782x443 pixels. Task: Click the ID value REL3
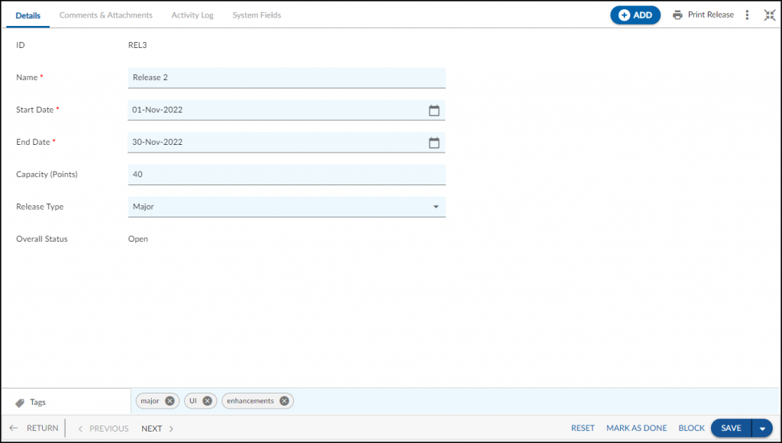[x=137, y=45]
